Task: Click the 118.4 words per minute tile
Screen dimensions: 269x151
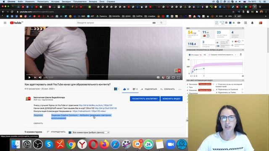Action: click(x=193, y=44)
